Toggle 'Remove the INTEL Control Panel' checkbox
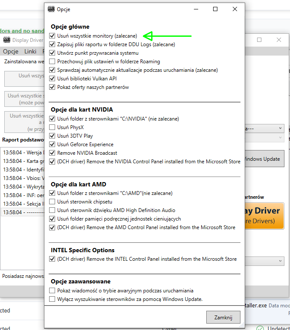Screen dimensions: 290x330 (52, 259)
